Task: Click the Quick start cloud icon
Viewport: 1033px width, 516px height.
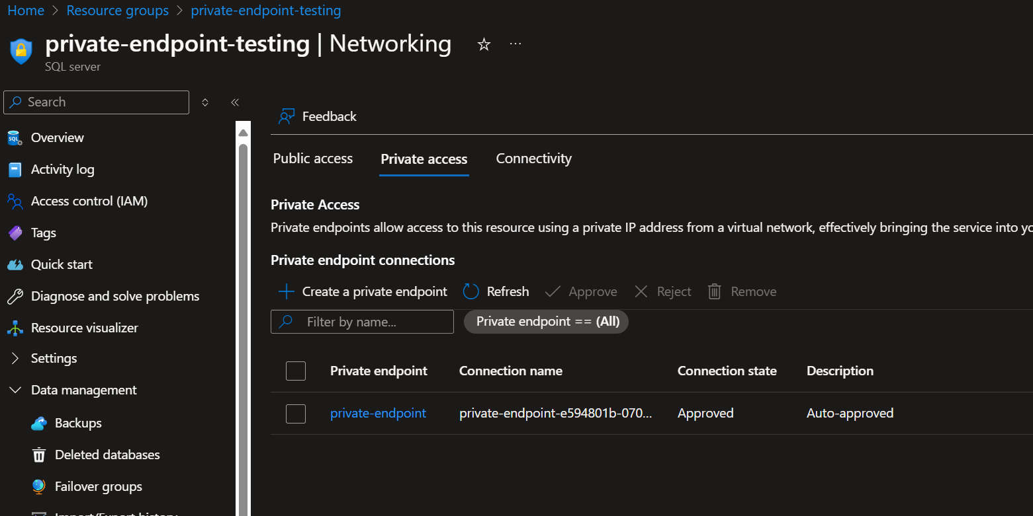Action: tap(15, 265)
